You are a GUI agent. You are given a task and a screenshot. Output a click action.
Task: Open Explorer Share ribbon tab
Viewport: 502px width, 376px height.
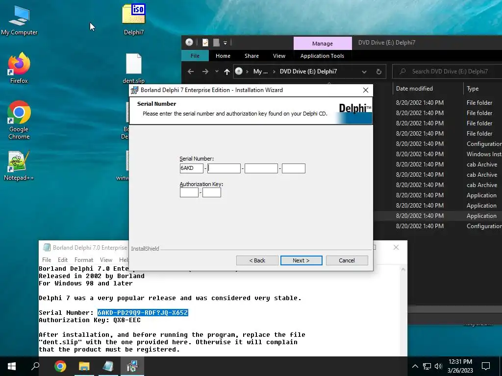(x=251, y=56)
